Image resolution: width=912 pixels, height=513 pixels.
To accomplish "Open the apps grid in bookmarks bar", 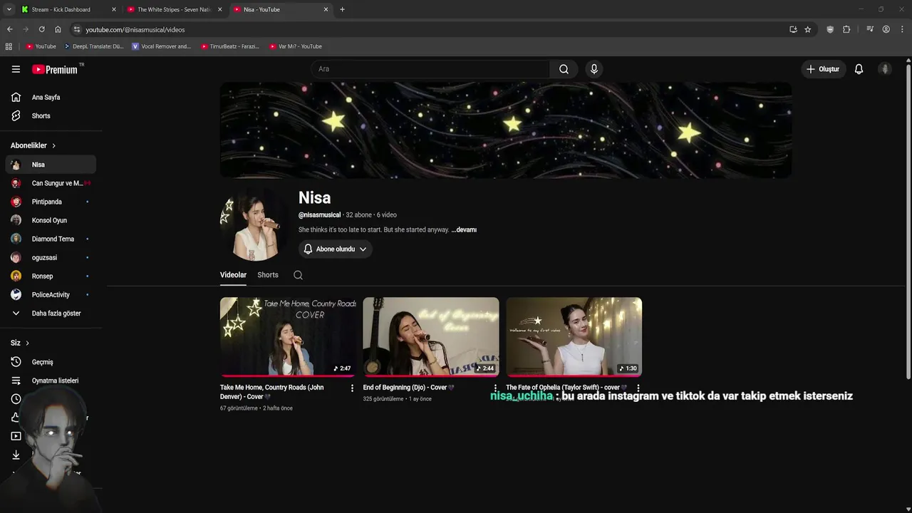I will click(9, 46).
